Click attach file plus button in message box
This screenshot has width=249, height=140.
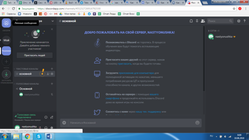tap(64, 123)
